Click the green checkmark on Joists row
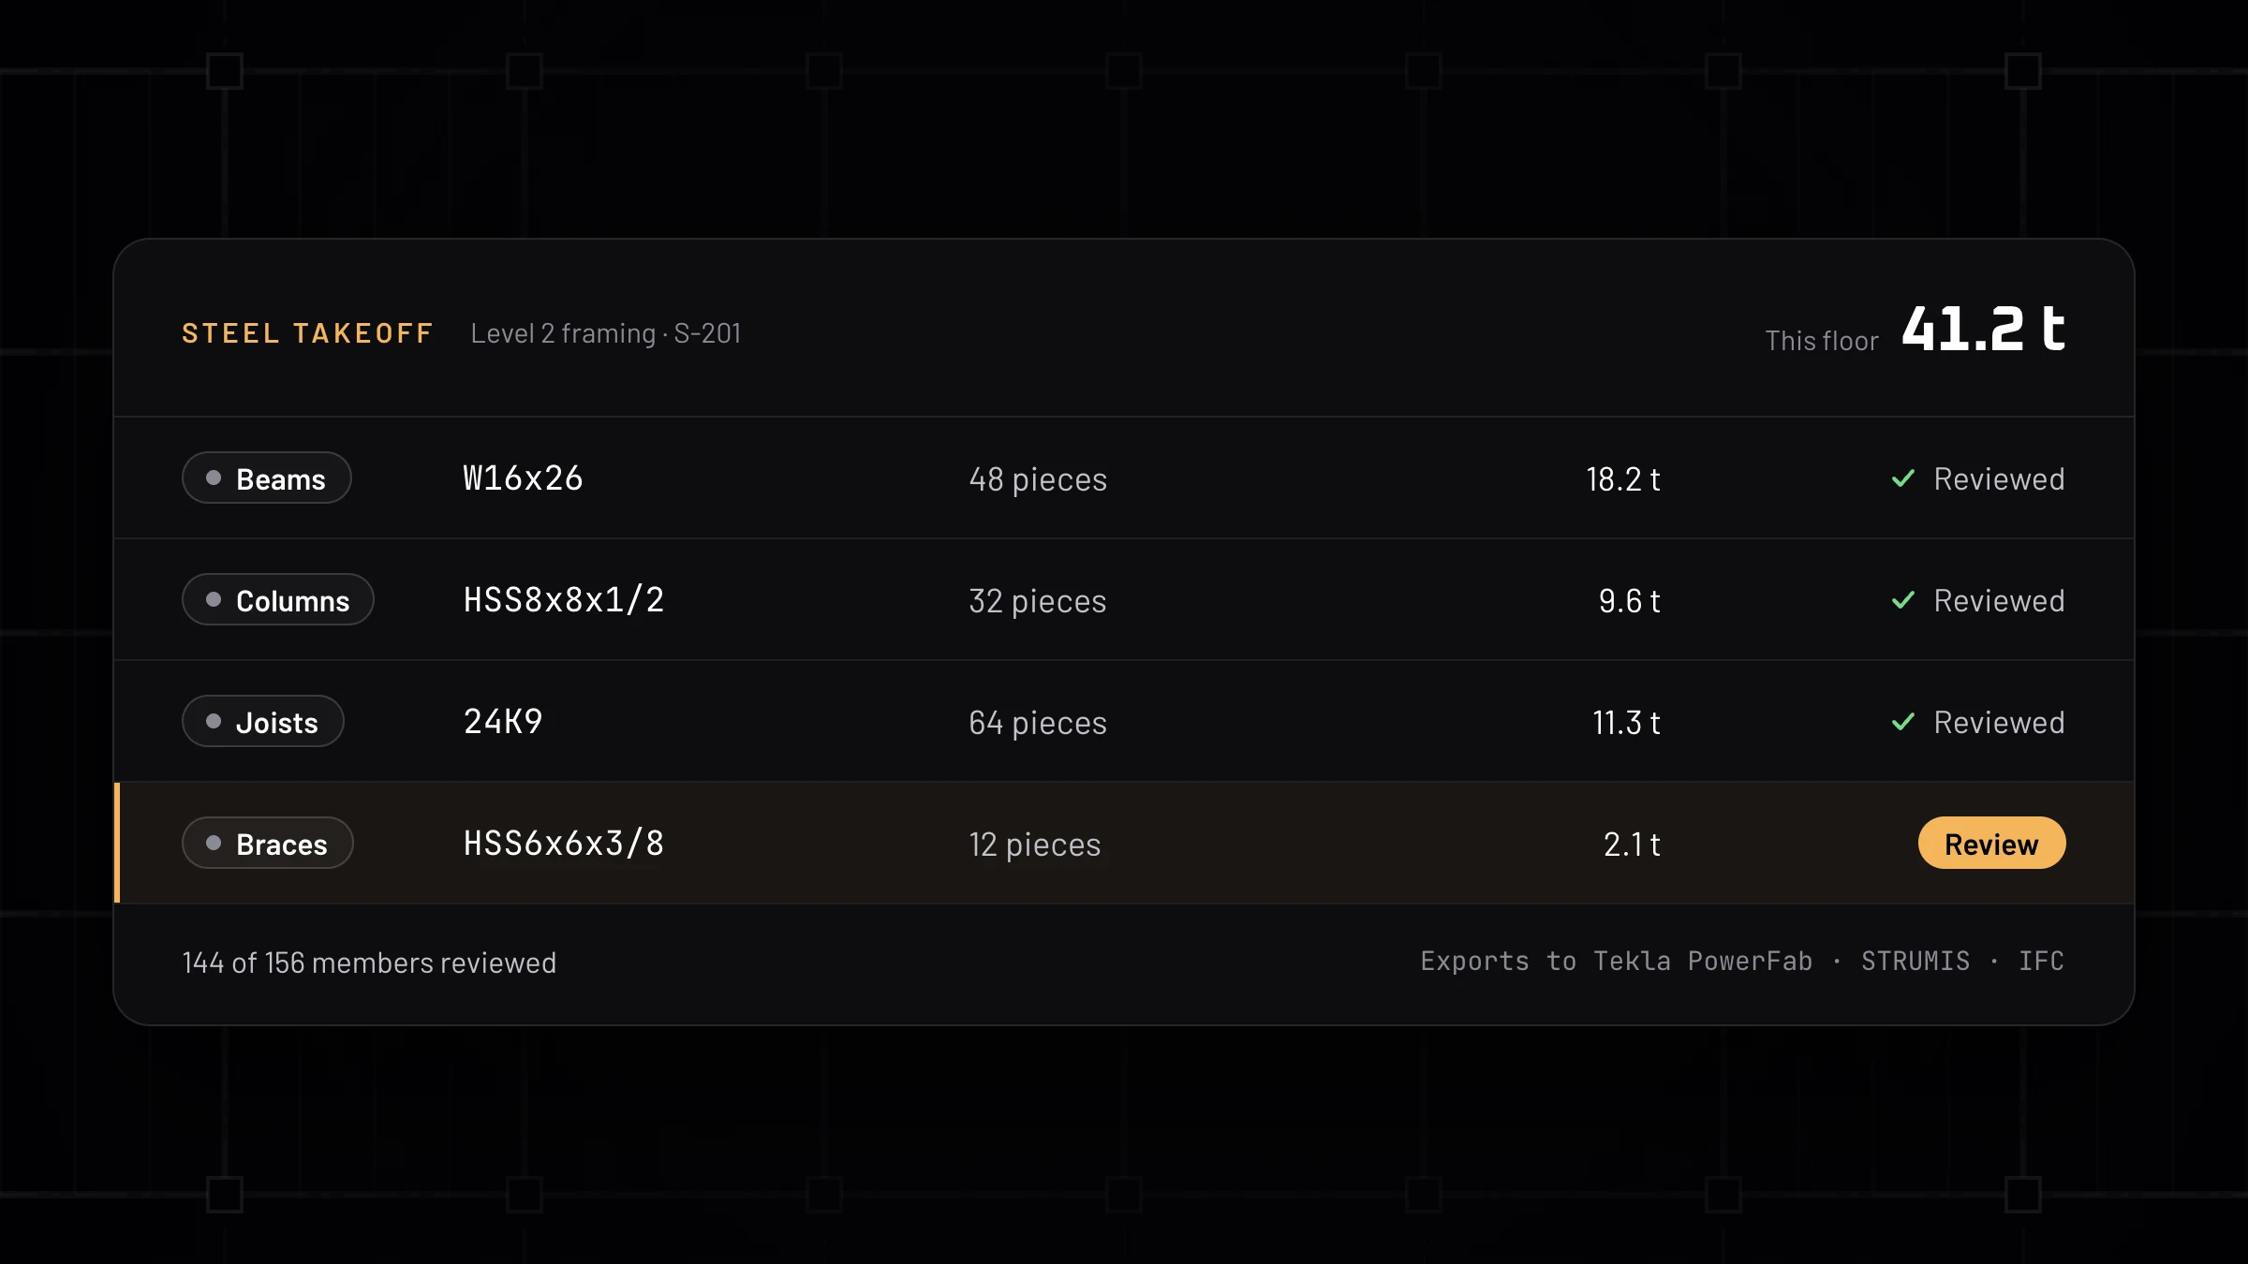This screenshot has height=1264, width=2248. tap(1903, 722)
